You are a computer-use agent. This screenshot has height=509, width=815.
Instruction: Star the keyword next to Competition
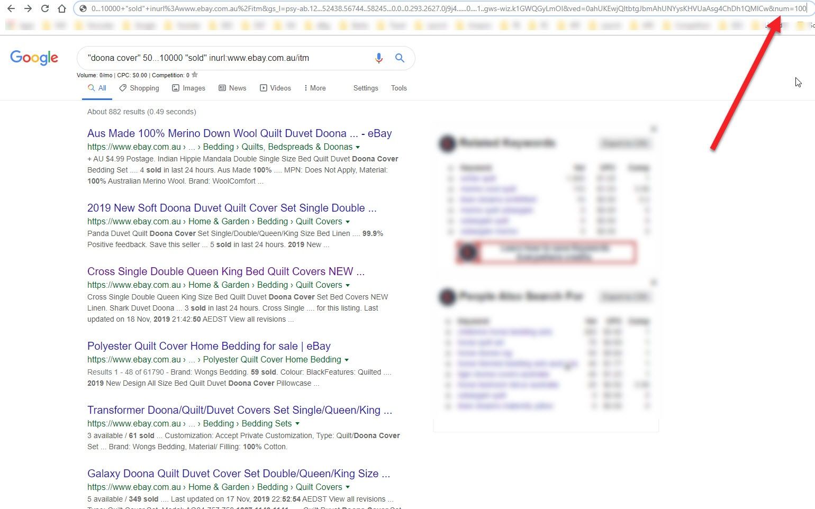tap(195, 75)
